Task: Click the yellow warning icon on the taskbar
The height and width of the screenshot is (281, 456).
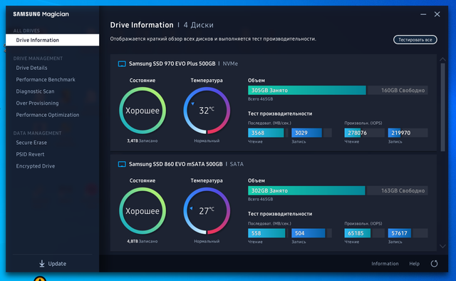Action: [40, 279]
